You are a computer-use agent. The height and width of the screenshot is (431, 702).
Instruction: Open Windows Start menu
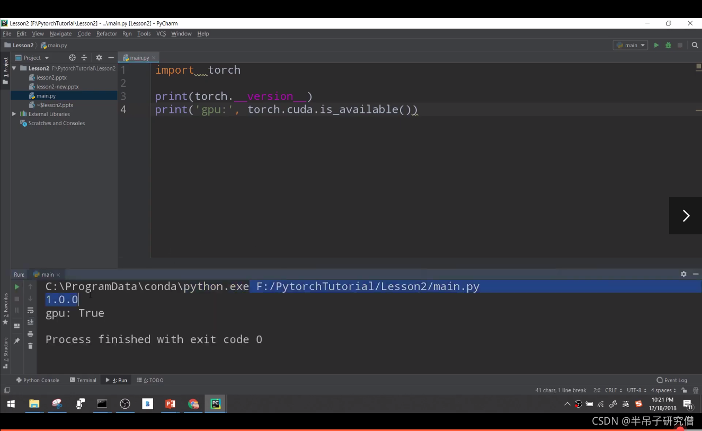(x=11, y=404)
